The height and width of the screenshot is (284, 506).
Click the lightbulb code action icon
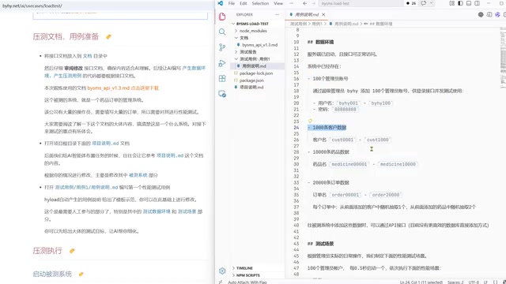coord(310,121)
